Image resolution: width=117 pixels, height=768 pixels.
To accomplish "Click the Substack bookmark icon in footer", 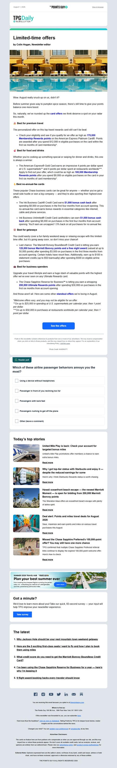I will pos(81,694).
